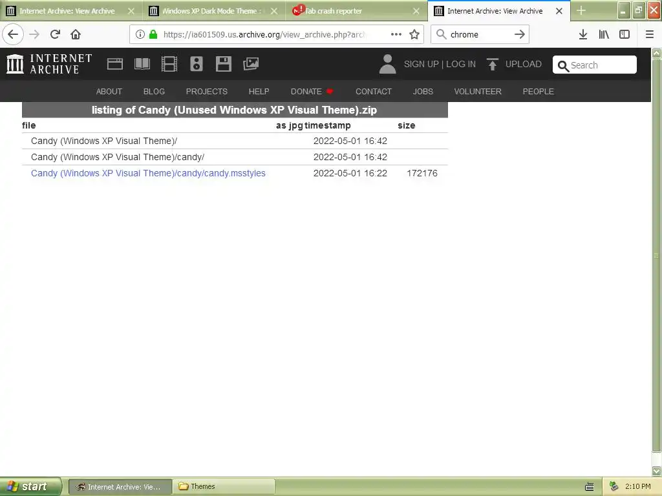Show site information icon in address bar
Image resolution: width=662 pixels, height=496 pixels.
[140, 34]
